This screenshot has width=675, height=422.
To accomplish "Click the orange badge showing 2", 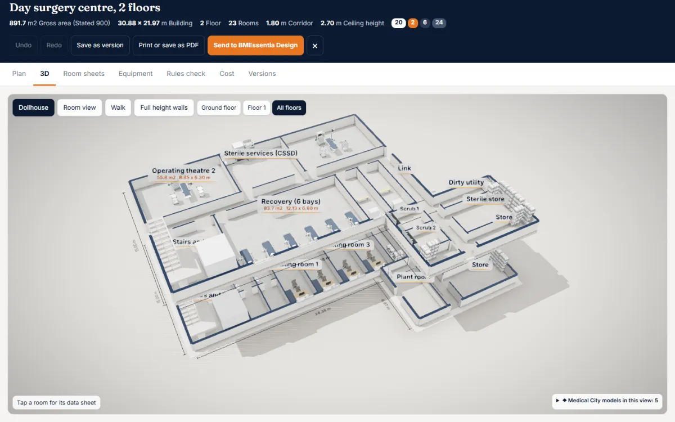I will 413,23.
